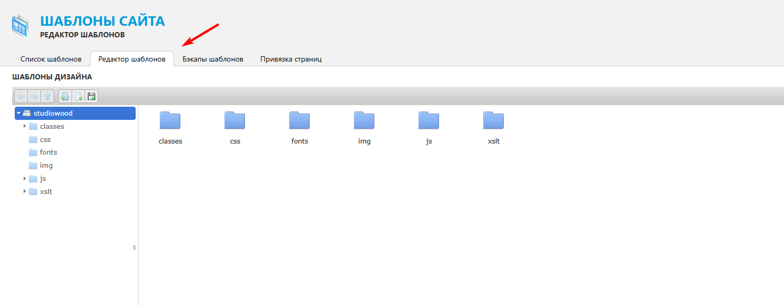Select the fonts folder in the tree

[x=49, y=152]
